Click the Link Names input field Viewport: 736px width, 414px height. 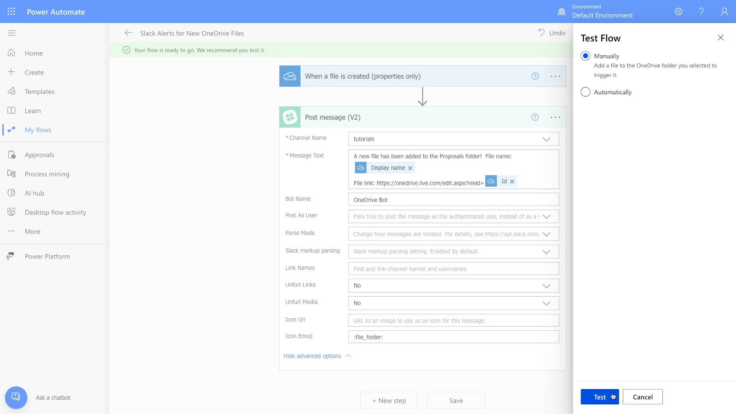(x=454, y=269)
